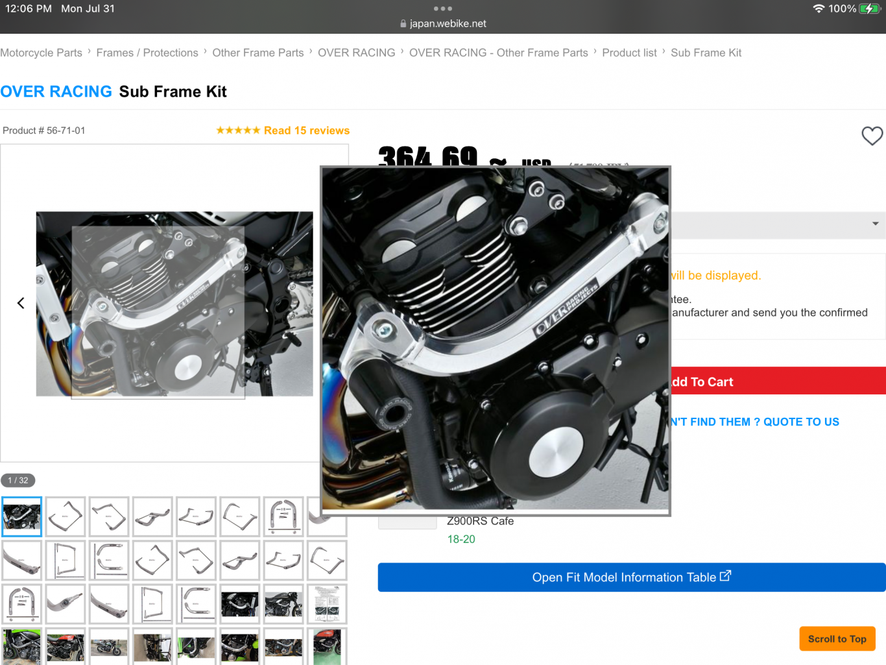Open the instruction sheet thumbnail
Viewport: 886px width, 665px height.
point(327,604)
